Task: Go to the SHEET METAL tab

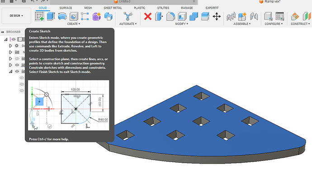Action: [113, 8]
